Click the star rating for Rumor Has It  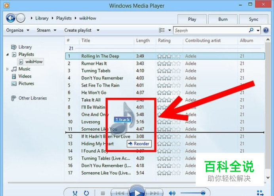point(169,63)
